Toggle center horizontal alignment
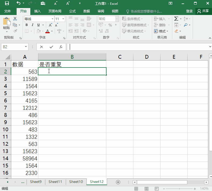Image resolution: width=212 pixels, height=191 pixels. pos(76,25)
